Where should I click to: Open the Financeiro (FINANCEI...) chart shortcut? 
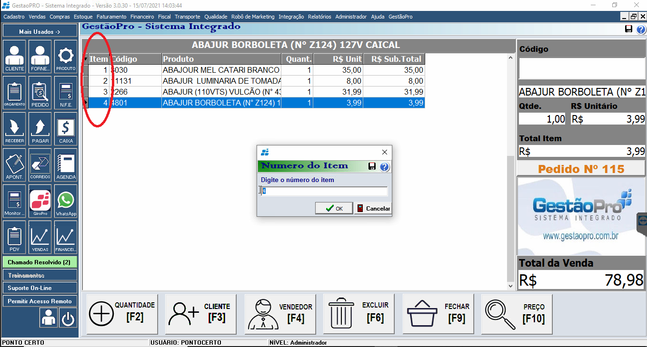[66, 237]
